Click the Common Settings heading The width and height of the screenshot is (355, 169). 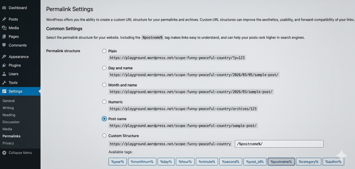pos(64,29)
